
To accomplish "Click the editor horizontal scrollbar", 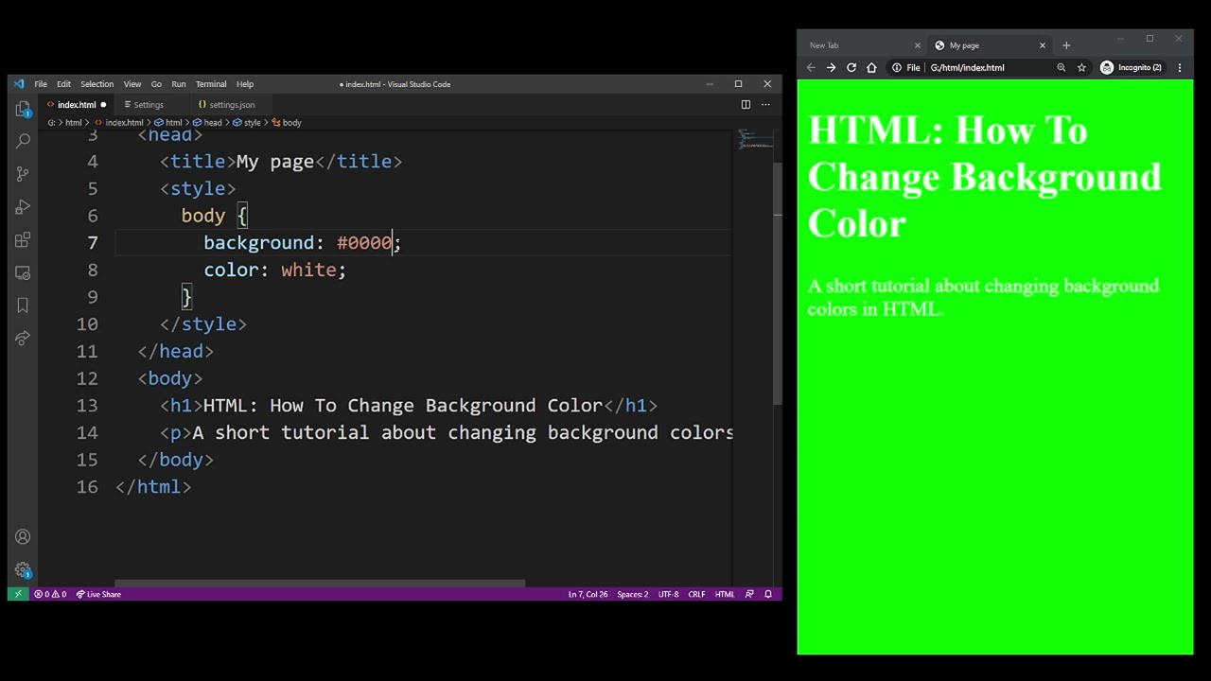I will 320,584.
